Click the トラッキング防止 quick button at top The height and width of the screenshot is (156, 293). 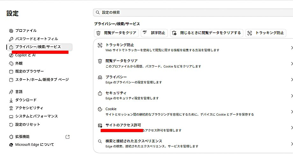266,33
